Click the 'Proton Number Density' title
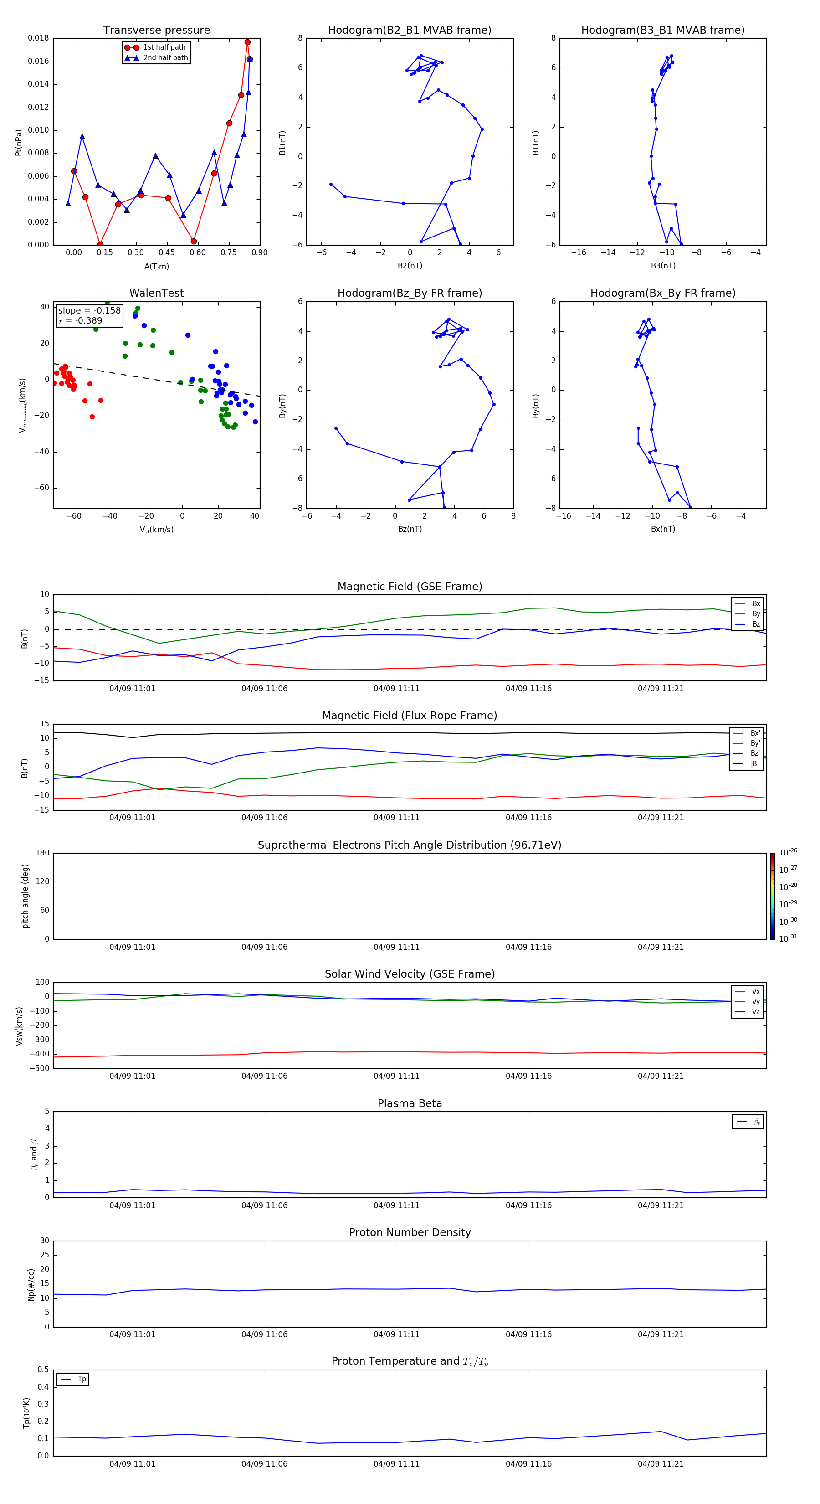Viewport: 820px width, 1504px height. 410,1232
